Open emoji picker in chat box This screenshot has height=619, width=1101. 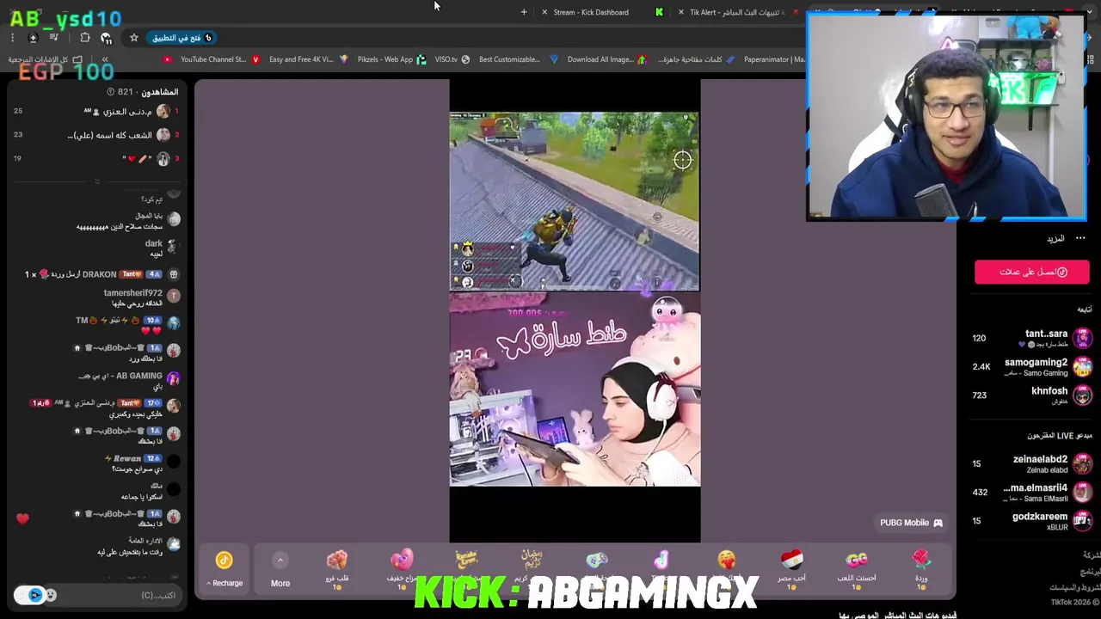click(51, 595)
